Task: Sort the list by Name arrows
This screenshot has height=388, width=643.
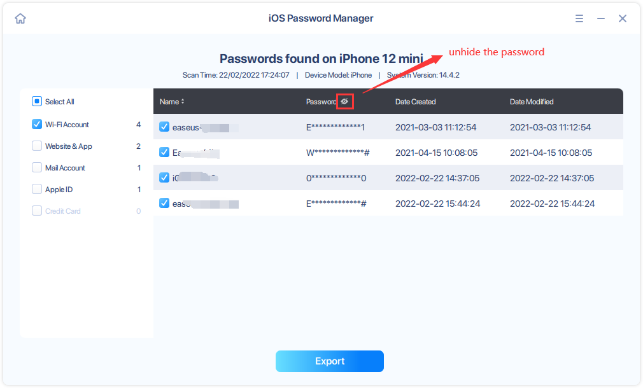Action: pyautogui.click(x=183, y=102)
